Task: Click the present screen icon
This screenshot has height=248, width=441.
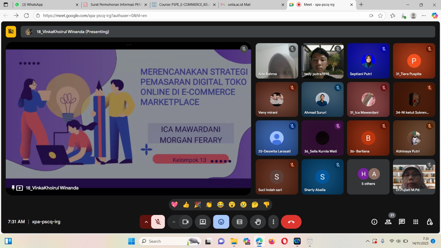Action: [x=203, y=222]
